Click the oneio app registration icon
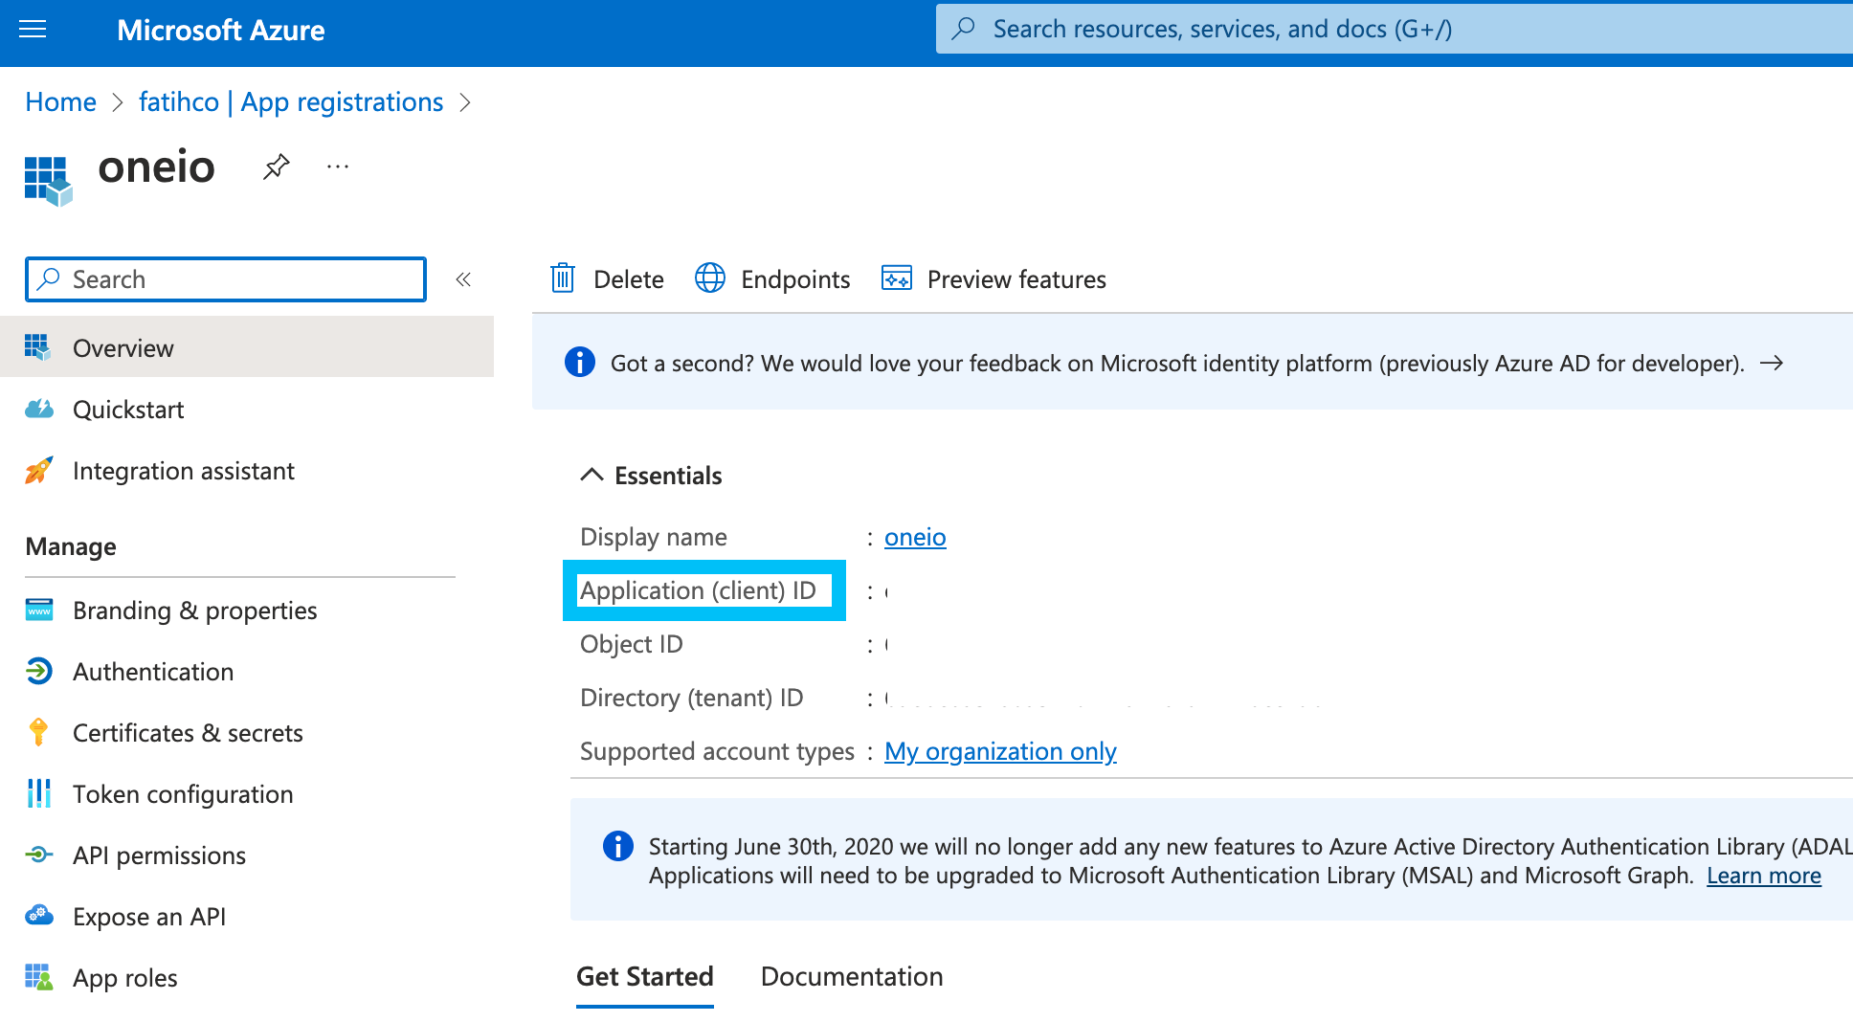The height and width of the screenshot is (1022, 1853). click(48, 181)
